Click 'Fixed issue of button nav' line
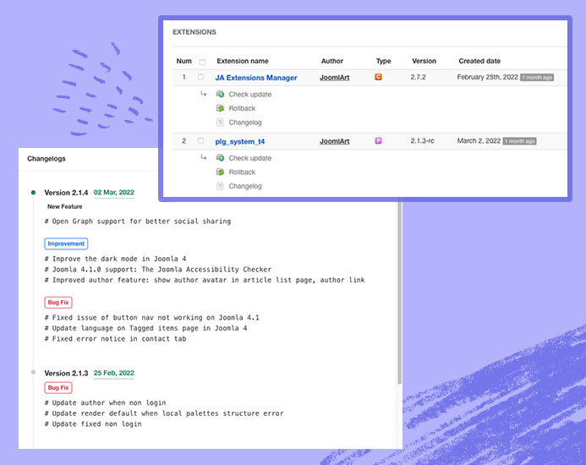 coord(151,318)
